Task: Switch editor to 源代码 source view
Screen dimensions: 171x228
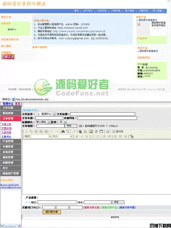Action: coord(118,132)
